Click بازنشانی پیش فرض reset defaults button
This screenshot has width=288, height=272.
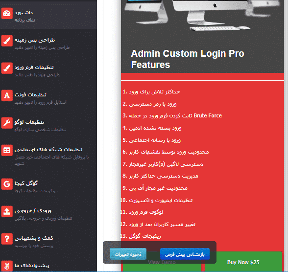click(x=185, y=254)
